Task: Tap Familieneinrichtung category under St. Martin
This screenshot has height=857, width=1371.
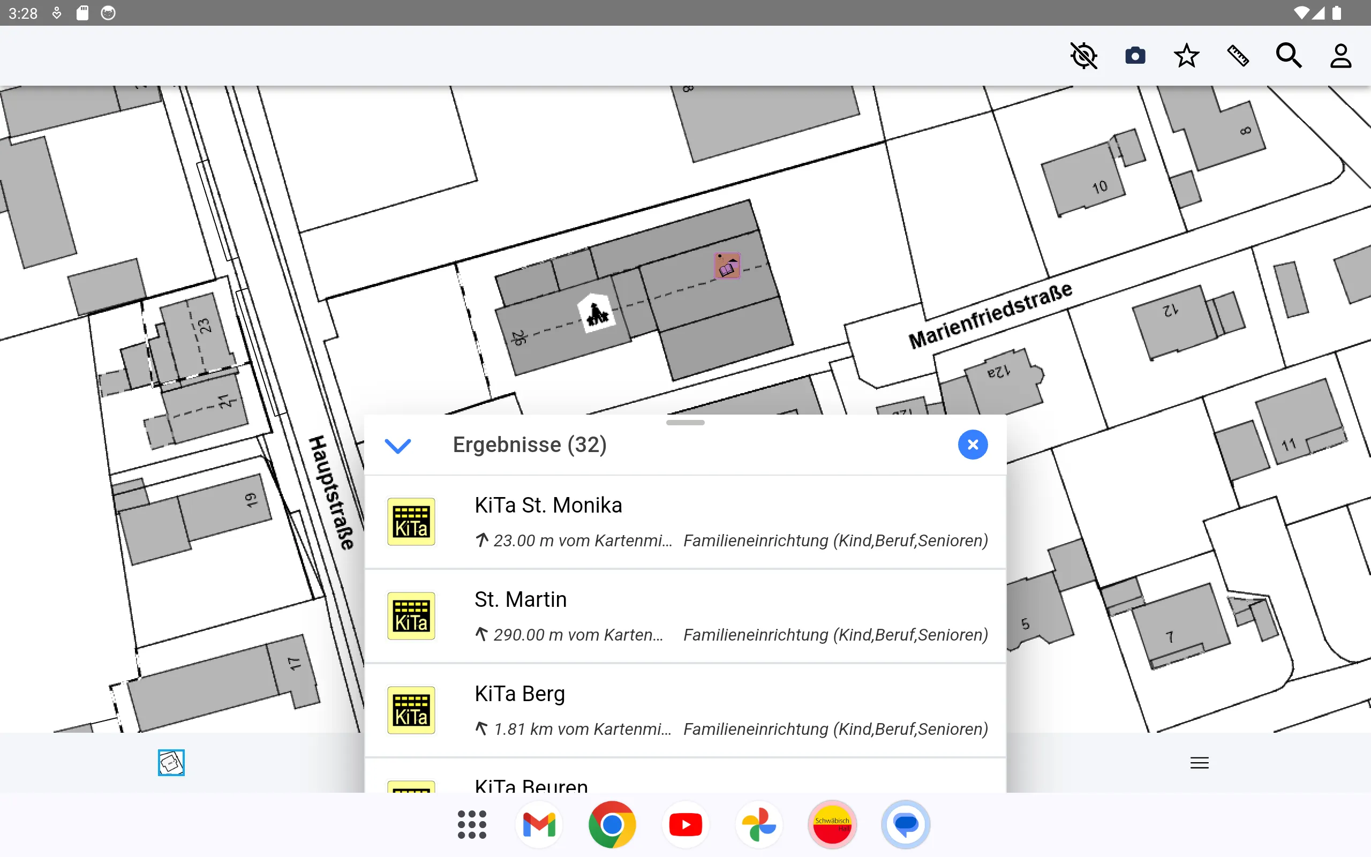Action: pyautogui.click(x=835, y=634)
